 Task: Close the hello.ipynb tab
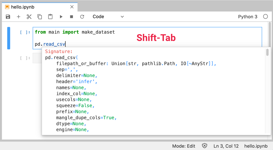tap(72, 7)
